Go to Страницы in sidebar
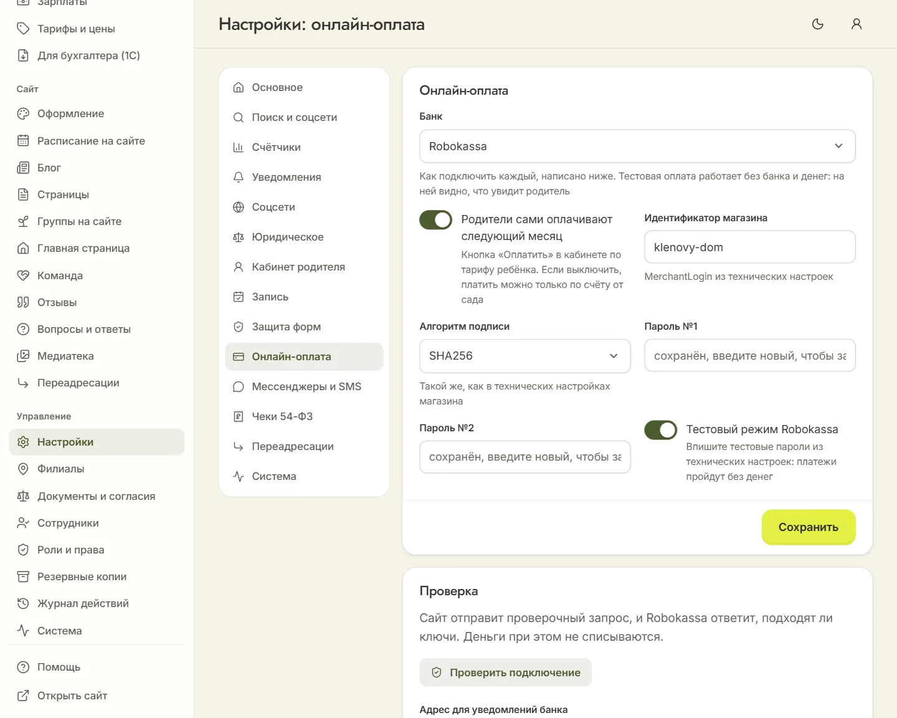Image resolution: width=897 pixels, height=718 pixels. click(97, 194)
